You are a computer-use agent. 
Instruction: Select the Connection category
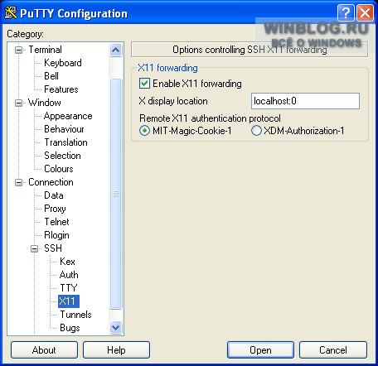pyautogui.click(x=51, y=182)
